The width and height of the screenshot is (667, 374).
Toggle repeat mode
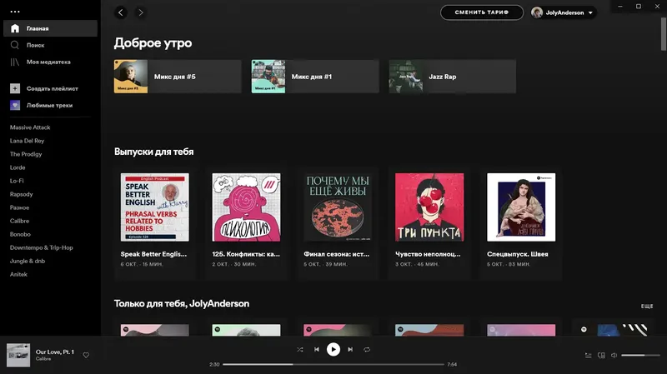(x=367, y=349)
